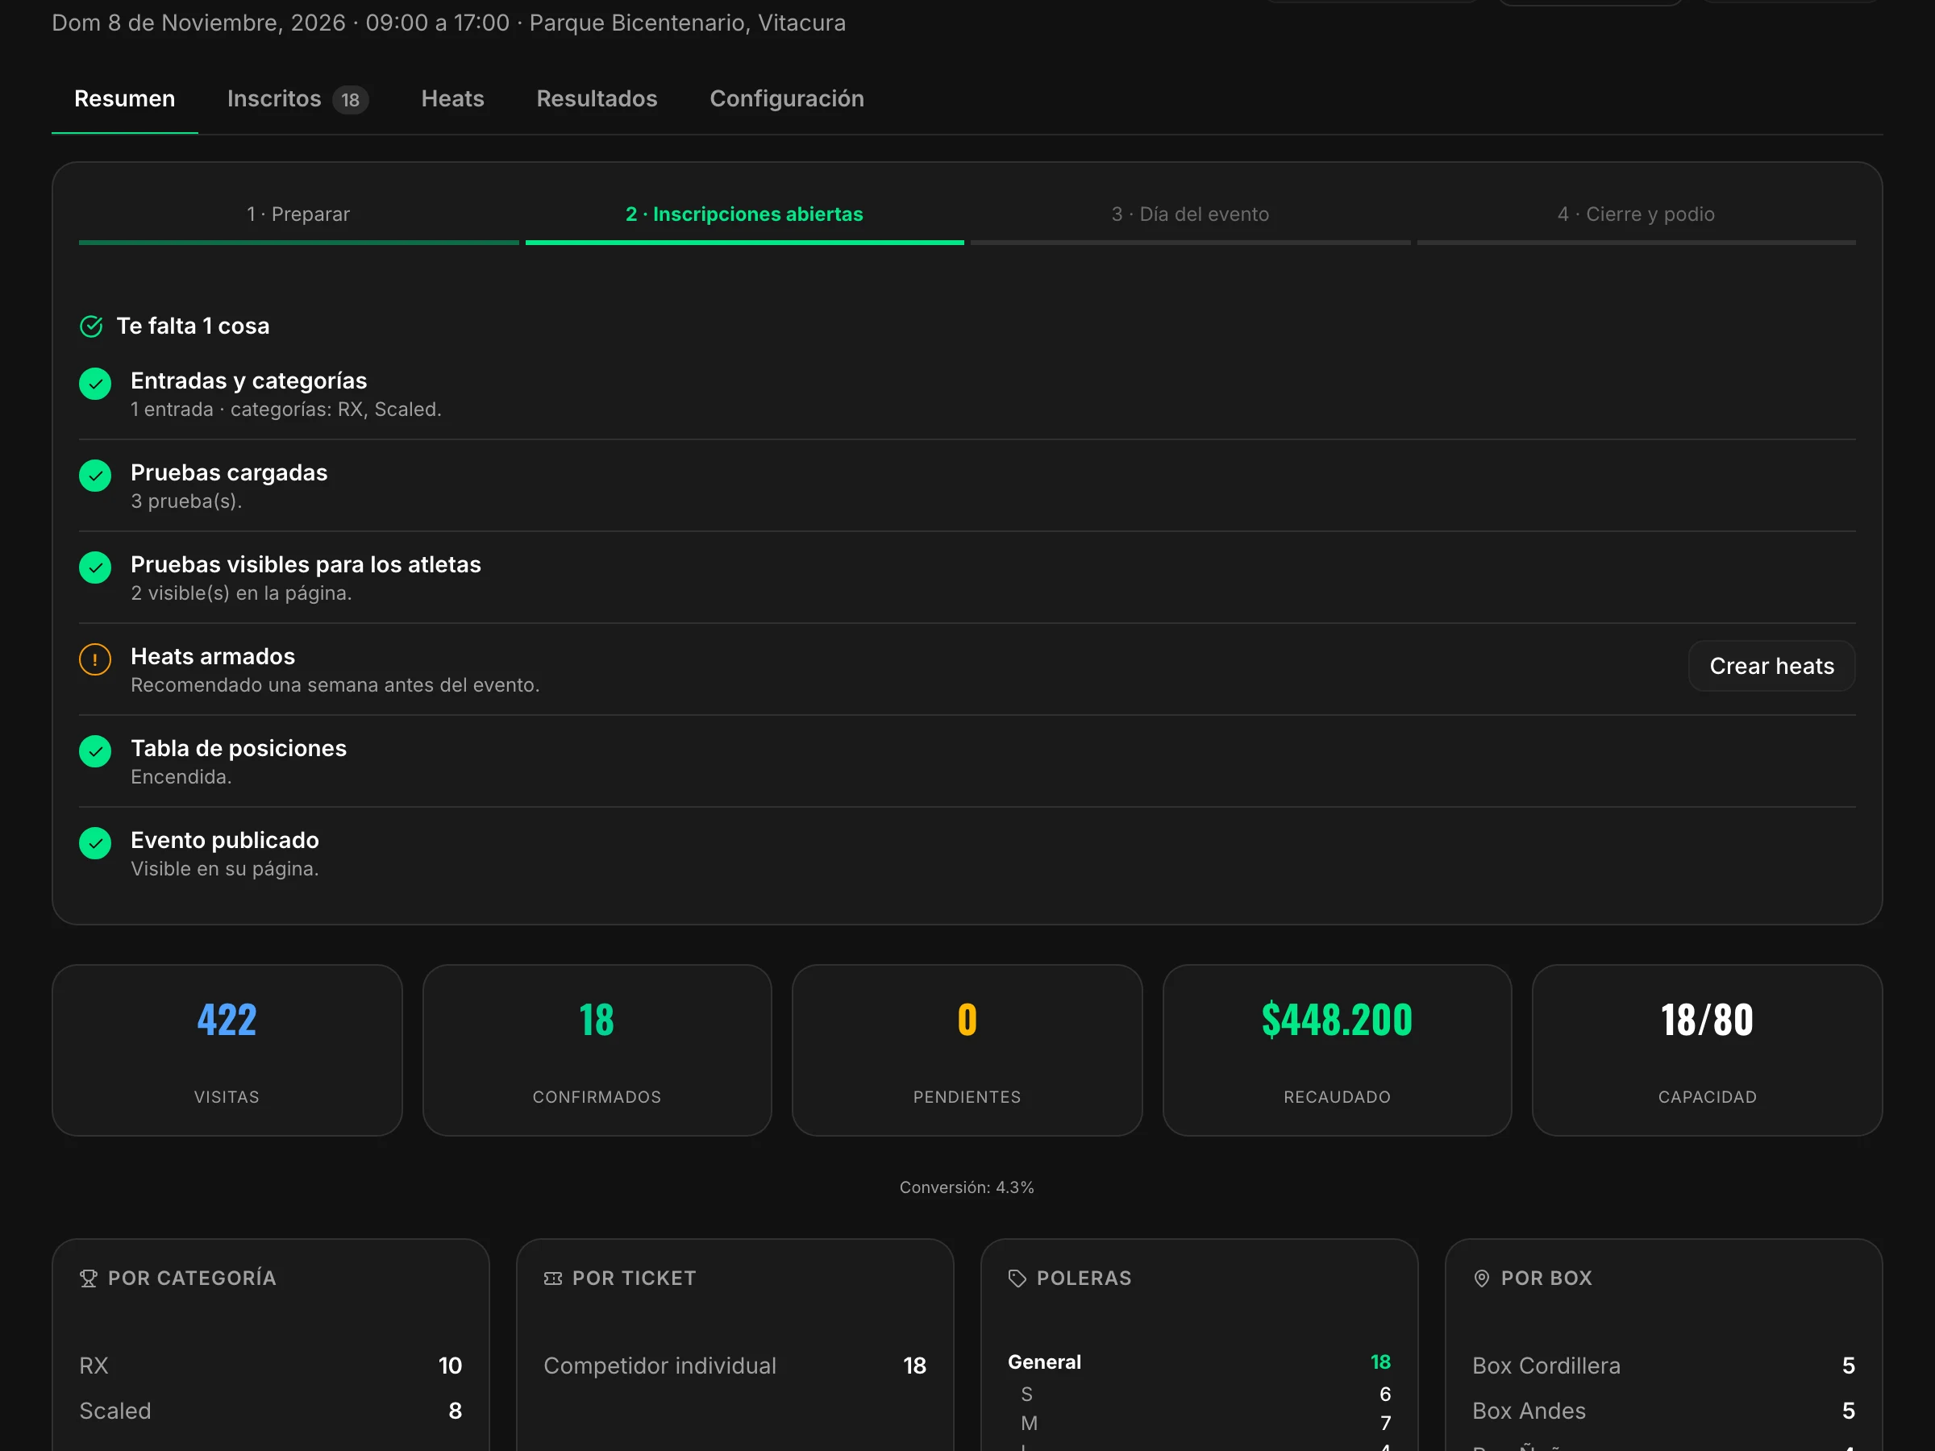Click the tag icon in Poleras
The image size is (1935, 1451).
[1017, 1278]
